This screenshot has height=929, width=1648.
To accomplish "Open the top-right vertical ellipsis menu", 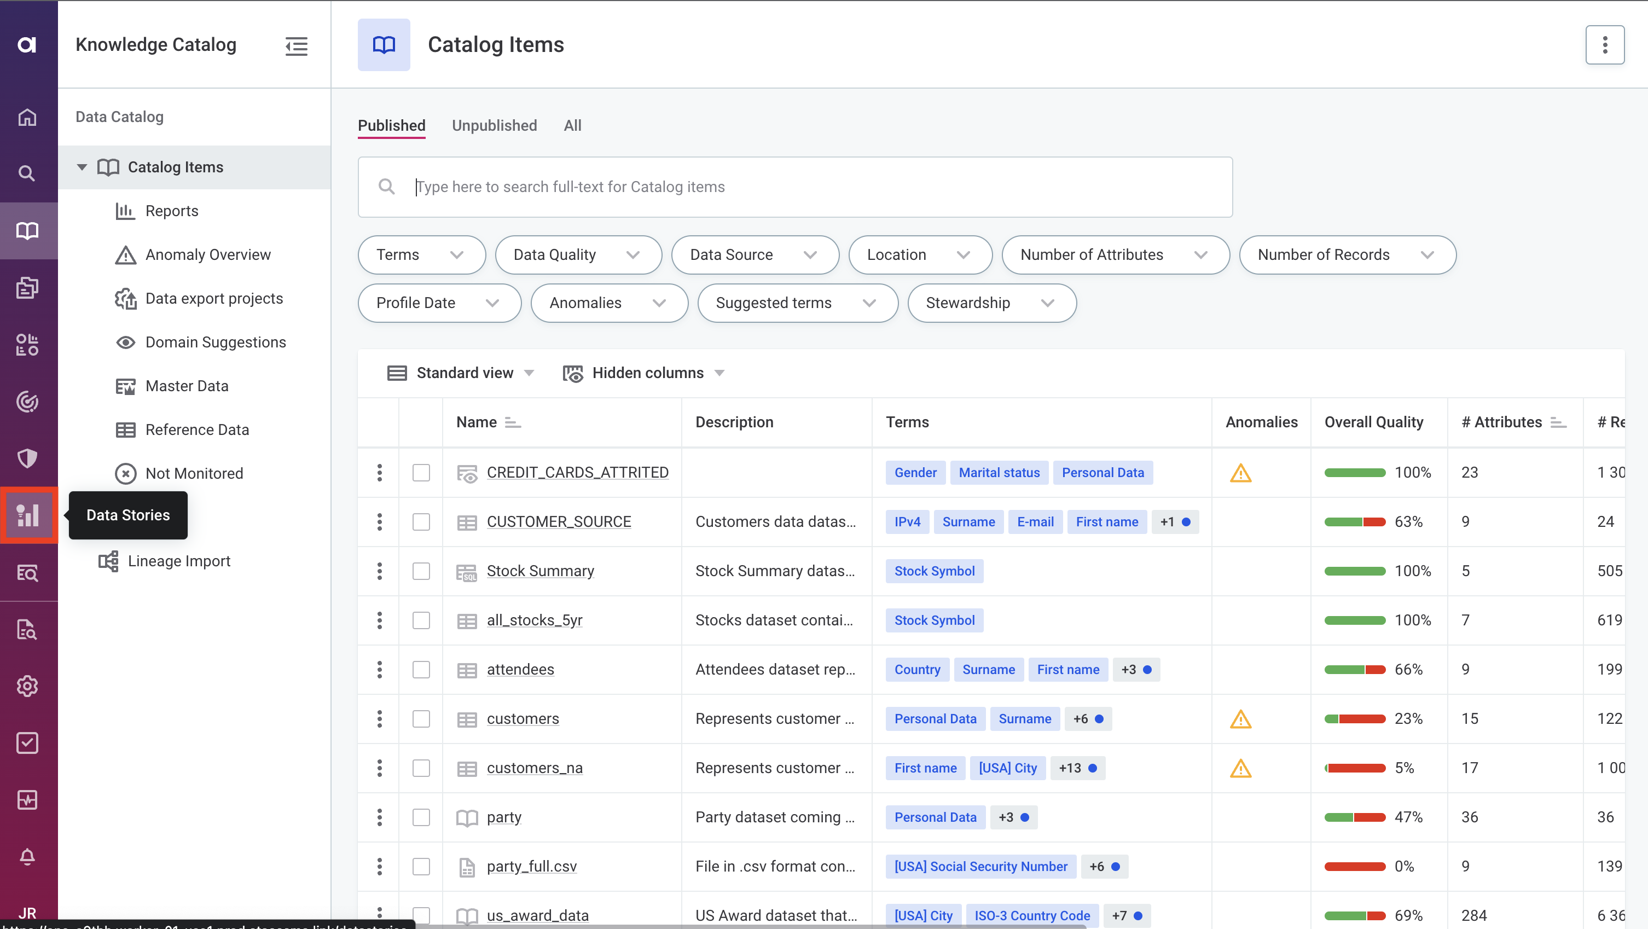I will pyautogui.click(x=1604, y=45).
